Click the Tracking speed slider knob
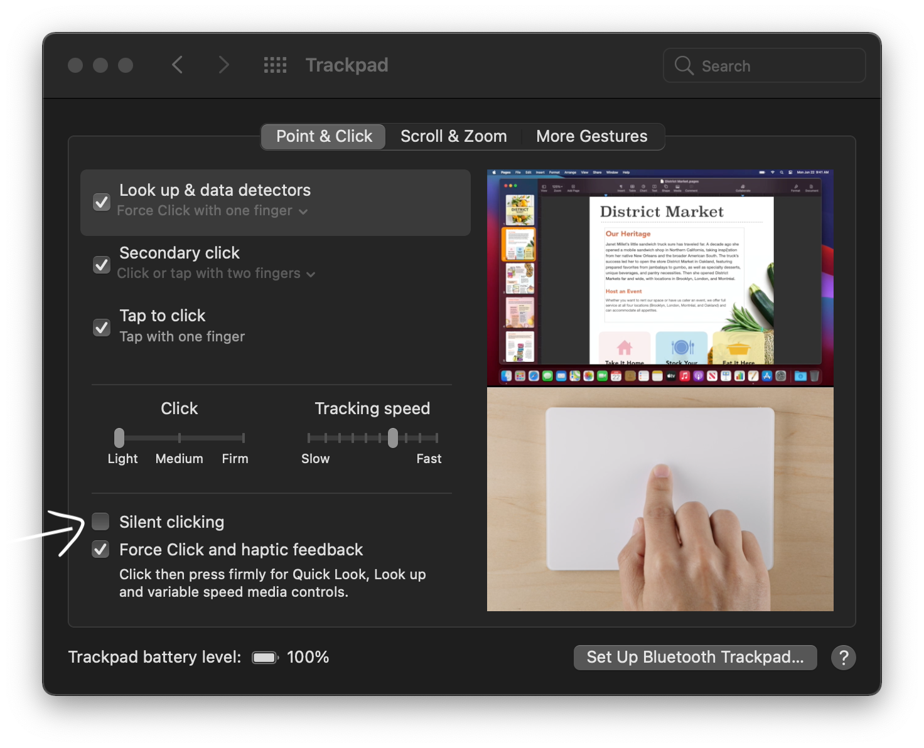Viewport: 924px width, 748px height. tap(393, 437)
